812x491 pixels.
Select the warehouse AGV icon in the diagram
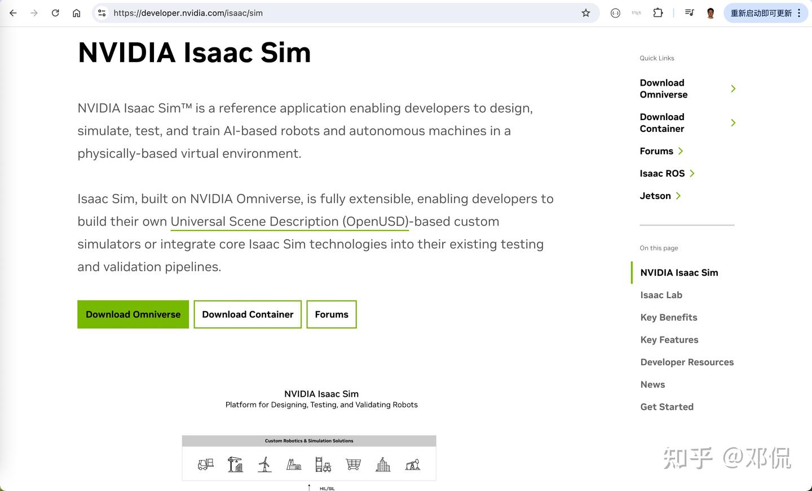tap(323, 464)
